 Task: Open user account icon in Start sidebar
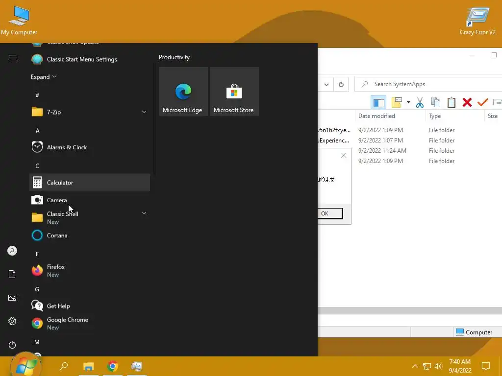(x=12, y=251)
